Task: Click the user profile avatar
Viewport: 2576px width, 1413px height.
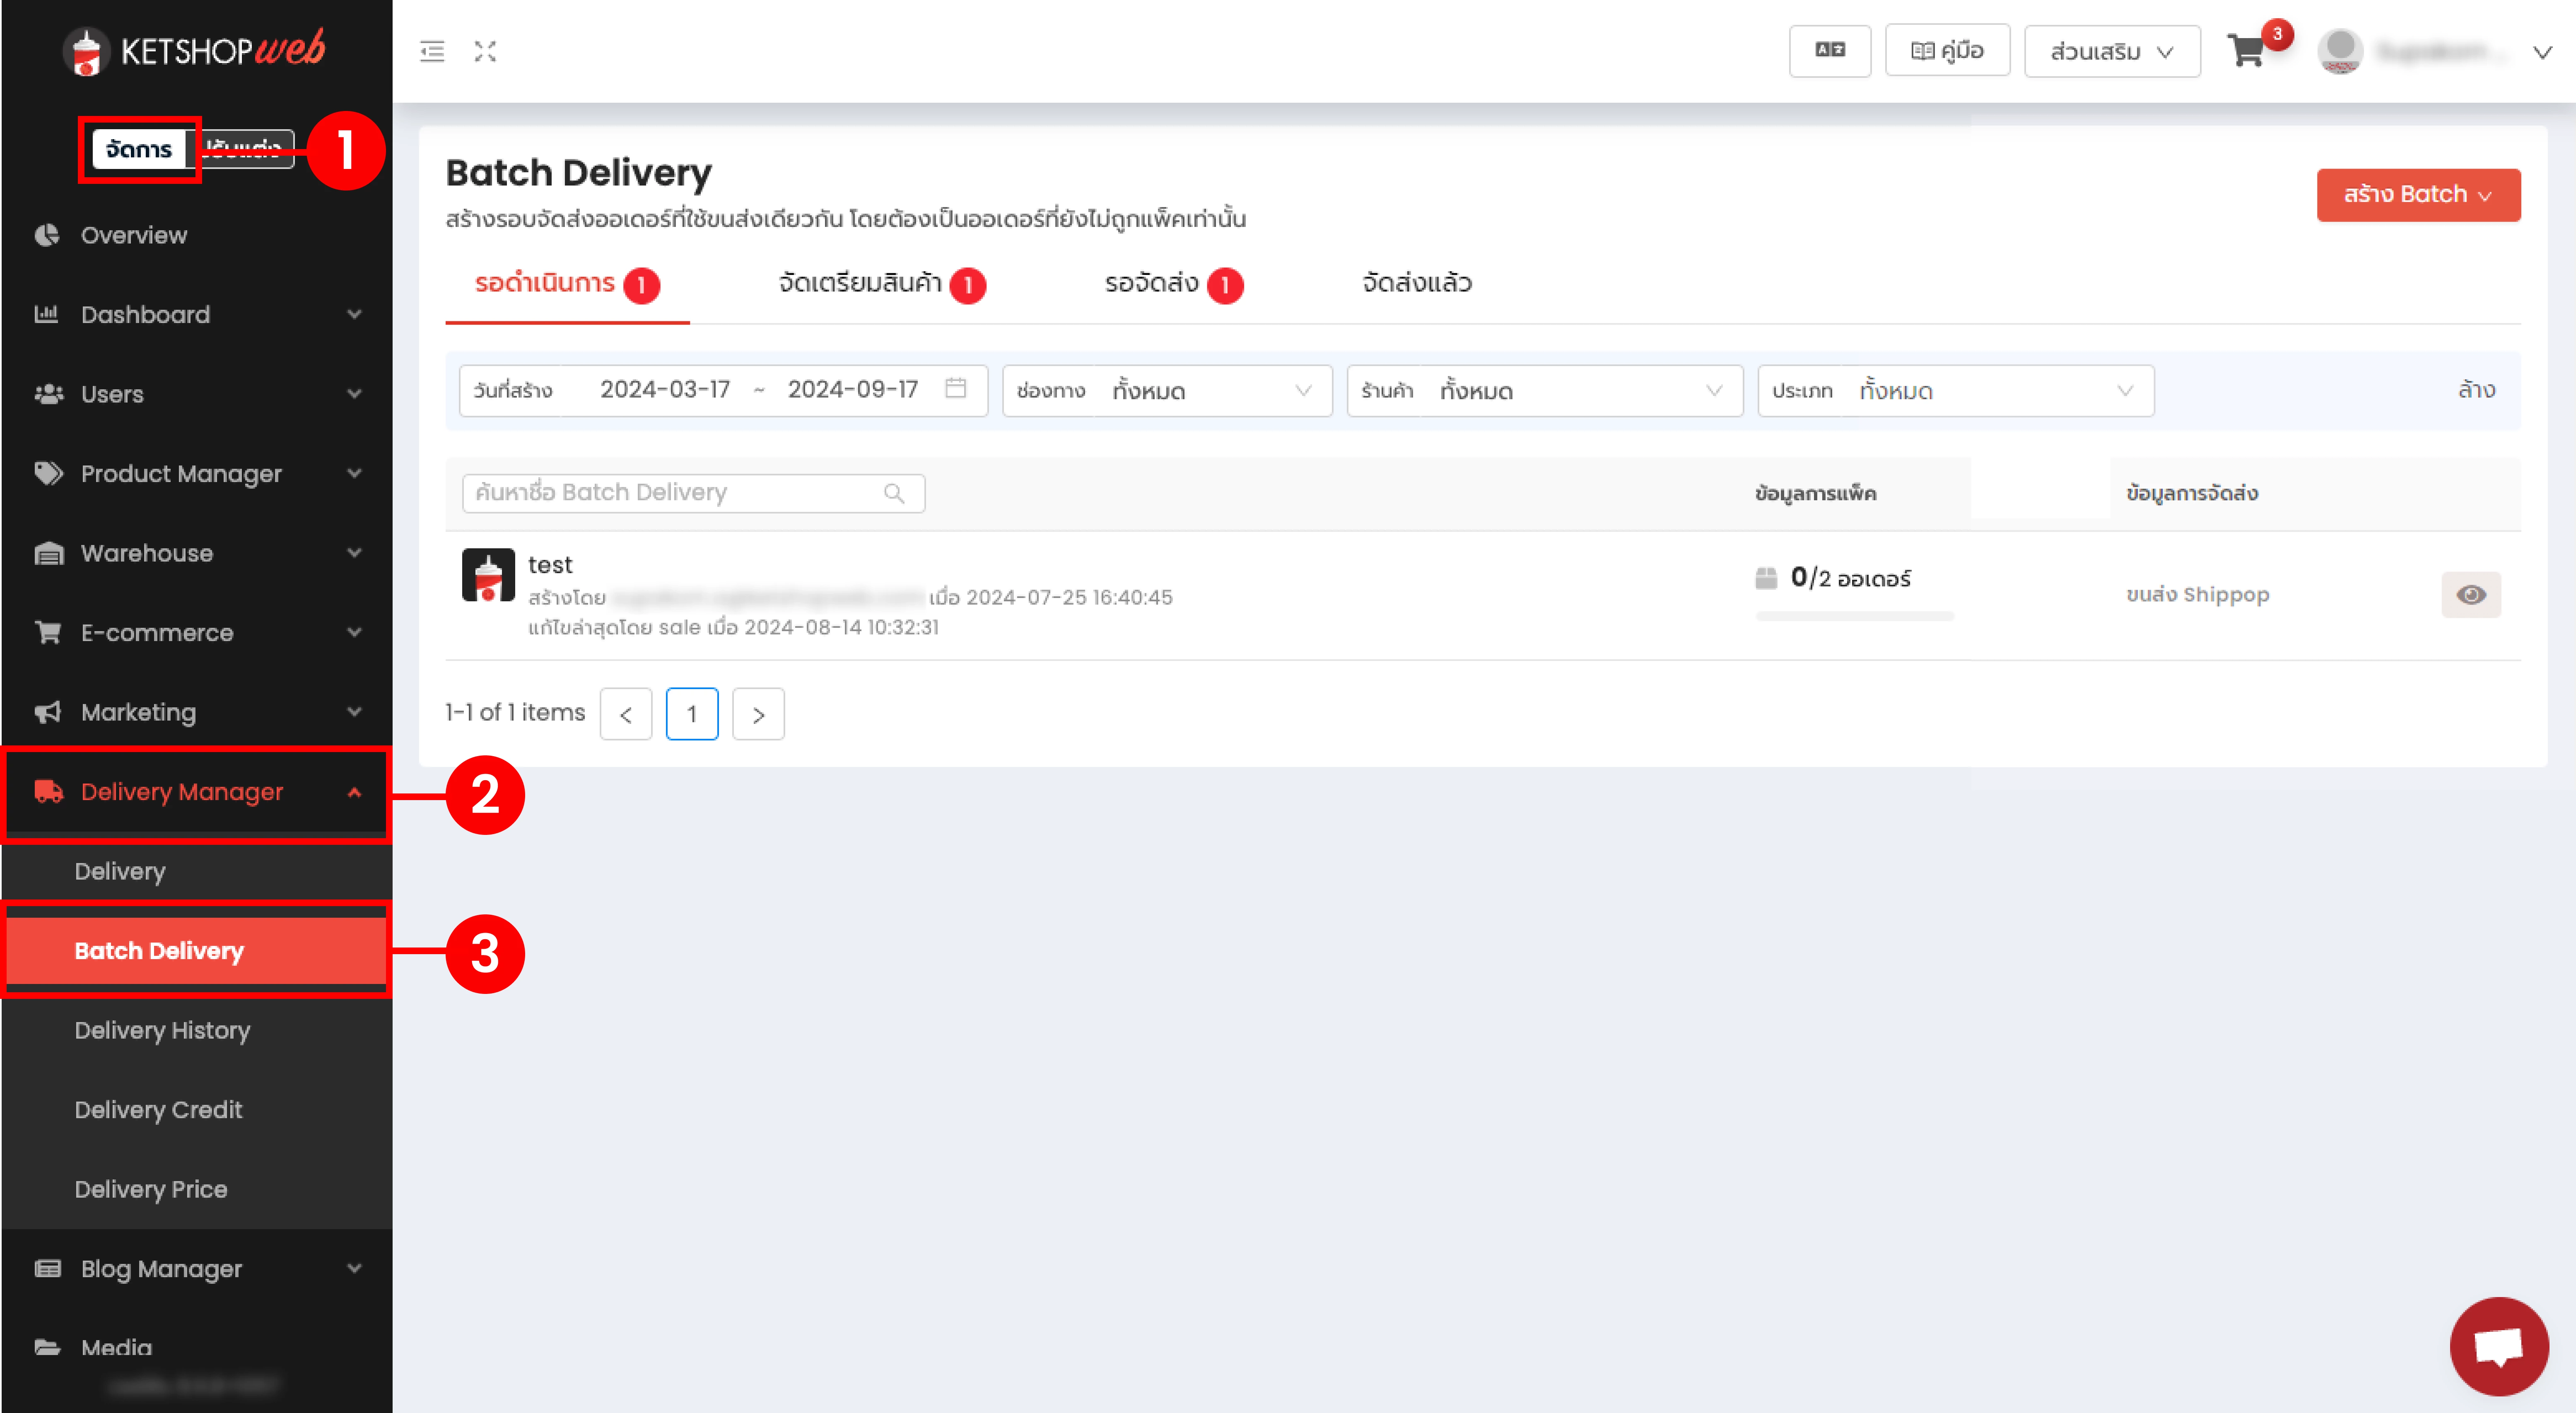Action: [2340, 51]
